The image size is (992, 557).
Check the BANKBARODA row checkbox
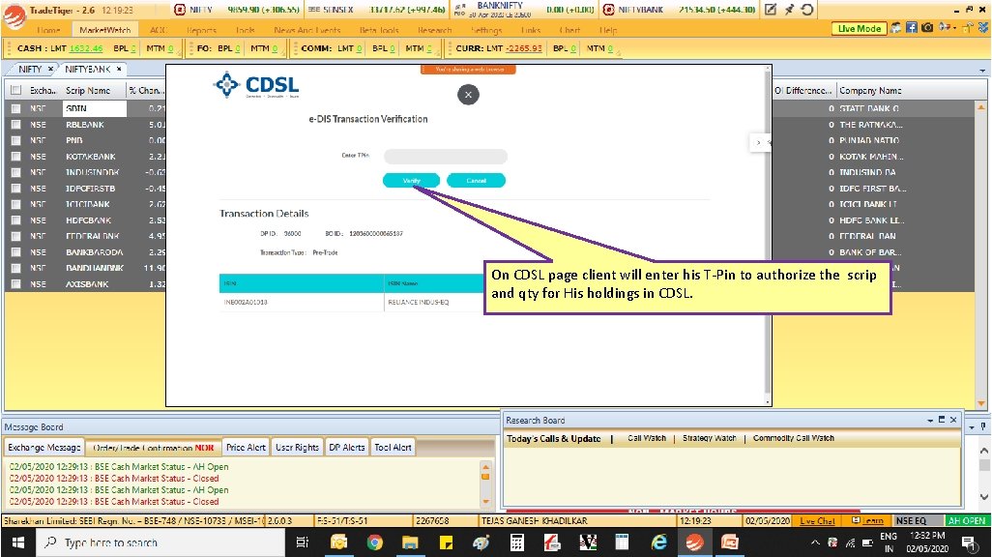click(15, 252)
